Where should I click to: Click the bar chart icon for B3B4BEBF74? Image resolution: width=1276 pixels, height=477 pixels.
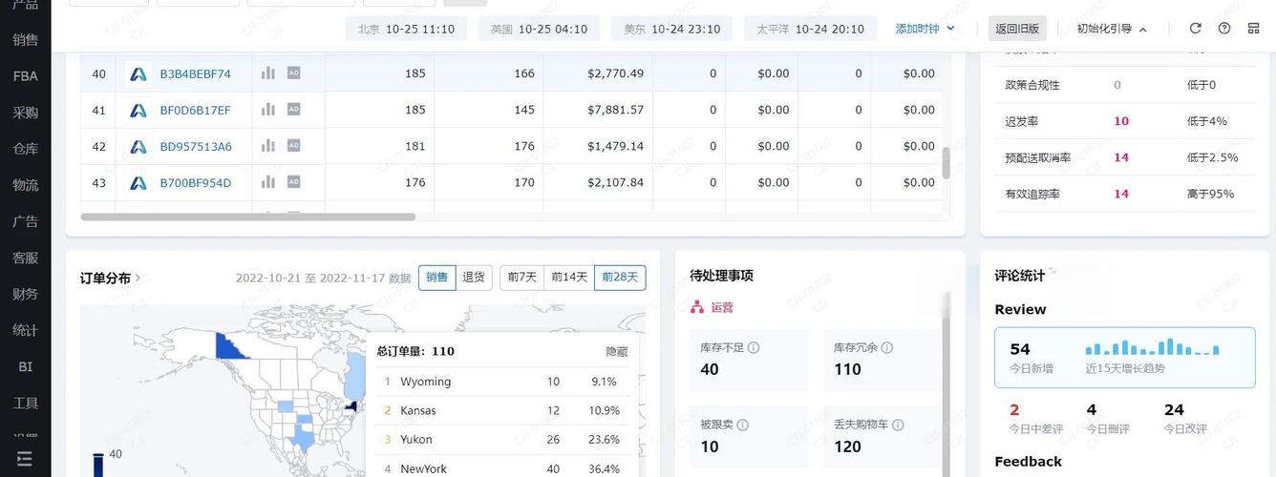click(268, 73)
